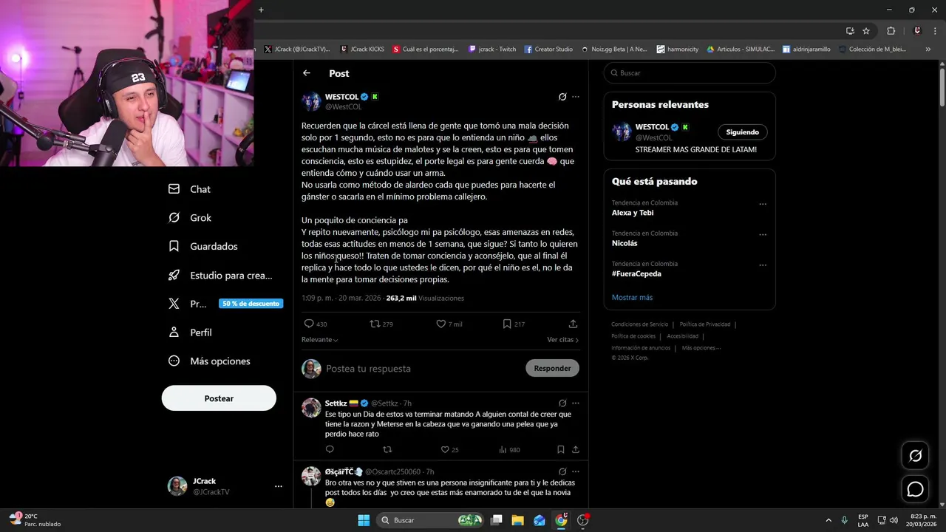The height and width of the screenshot is (532, 946).
Task: Like Settkz's comment with 25 likes
Action: point(444,449)
